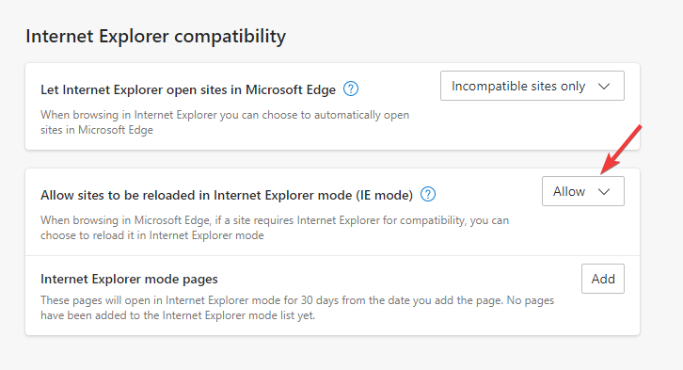
Task: Click Let Internet Explorer open sites label
Action: [188, 89]
